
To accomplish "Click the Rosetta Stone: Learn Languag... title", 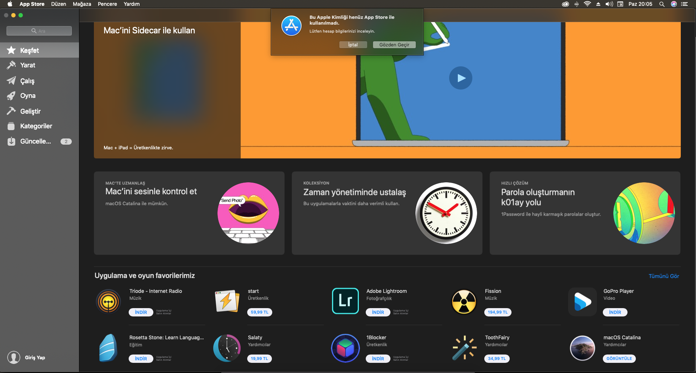I will point(167,337).
